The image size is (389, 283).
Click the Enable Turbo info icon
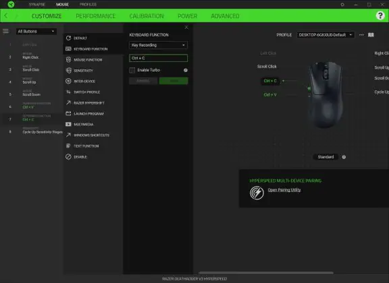click(x=186, y=70)
